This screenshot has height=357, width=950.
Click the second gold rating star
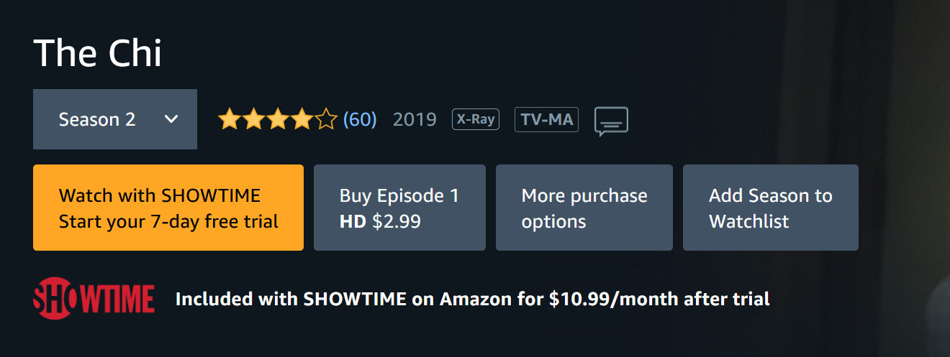pyautogui.click(x=253, y=119)
